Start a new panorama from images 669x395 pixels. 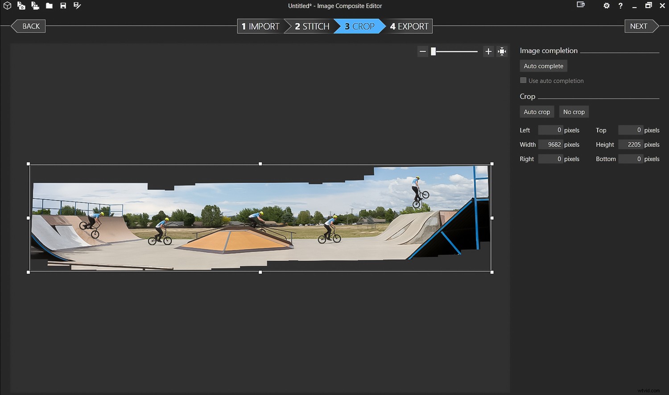(x=21, y=6)
